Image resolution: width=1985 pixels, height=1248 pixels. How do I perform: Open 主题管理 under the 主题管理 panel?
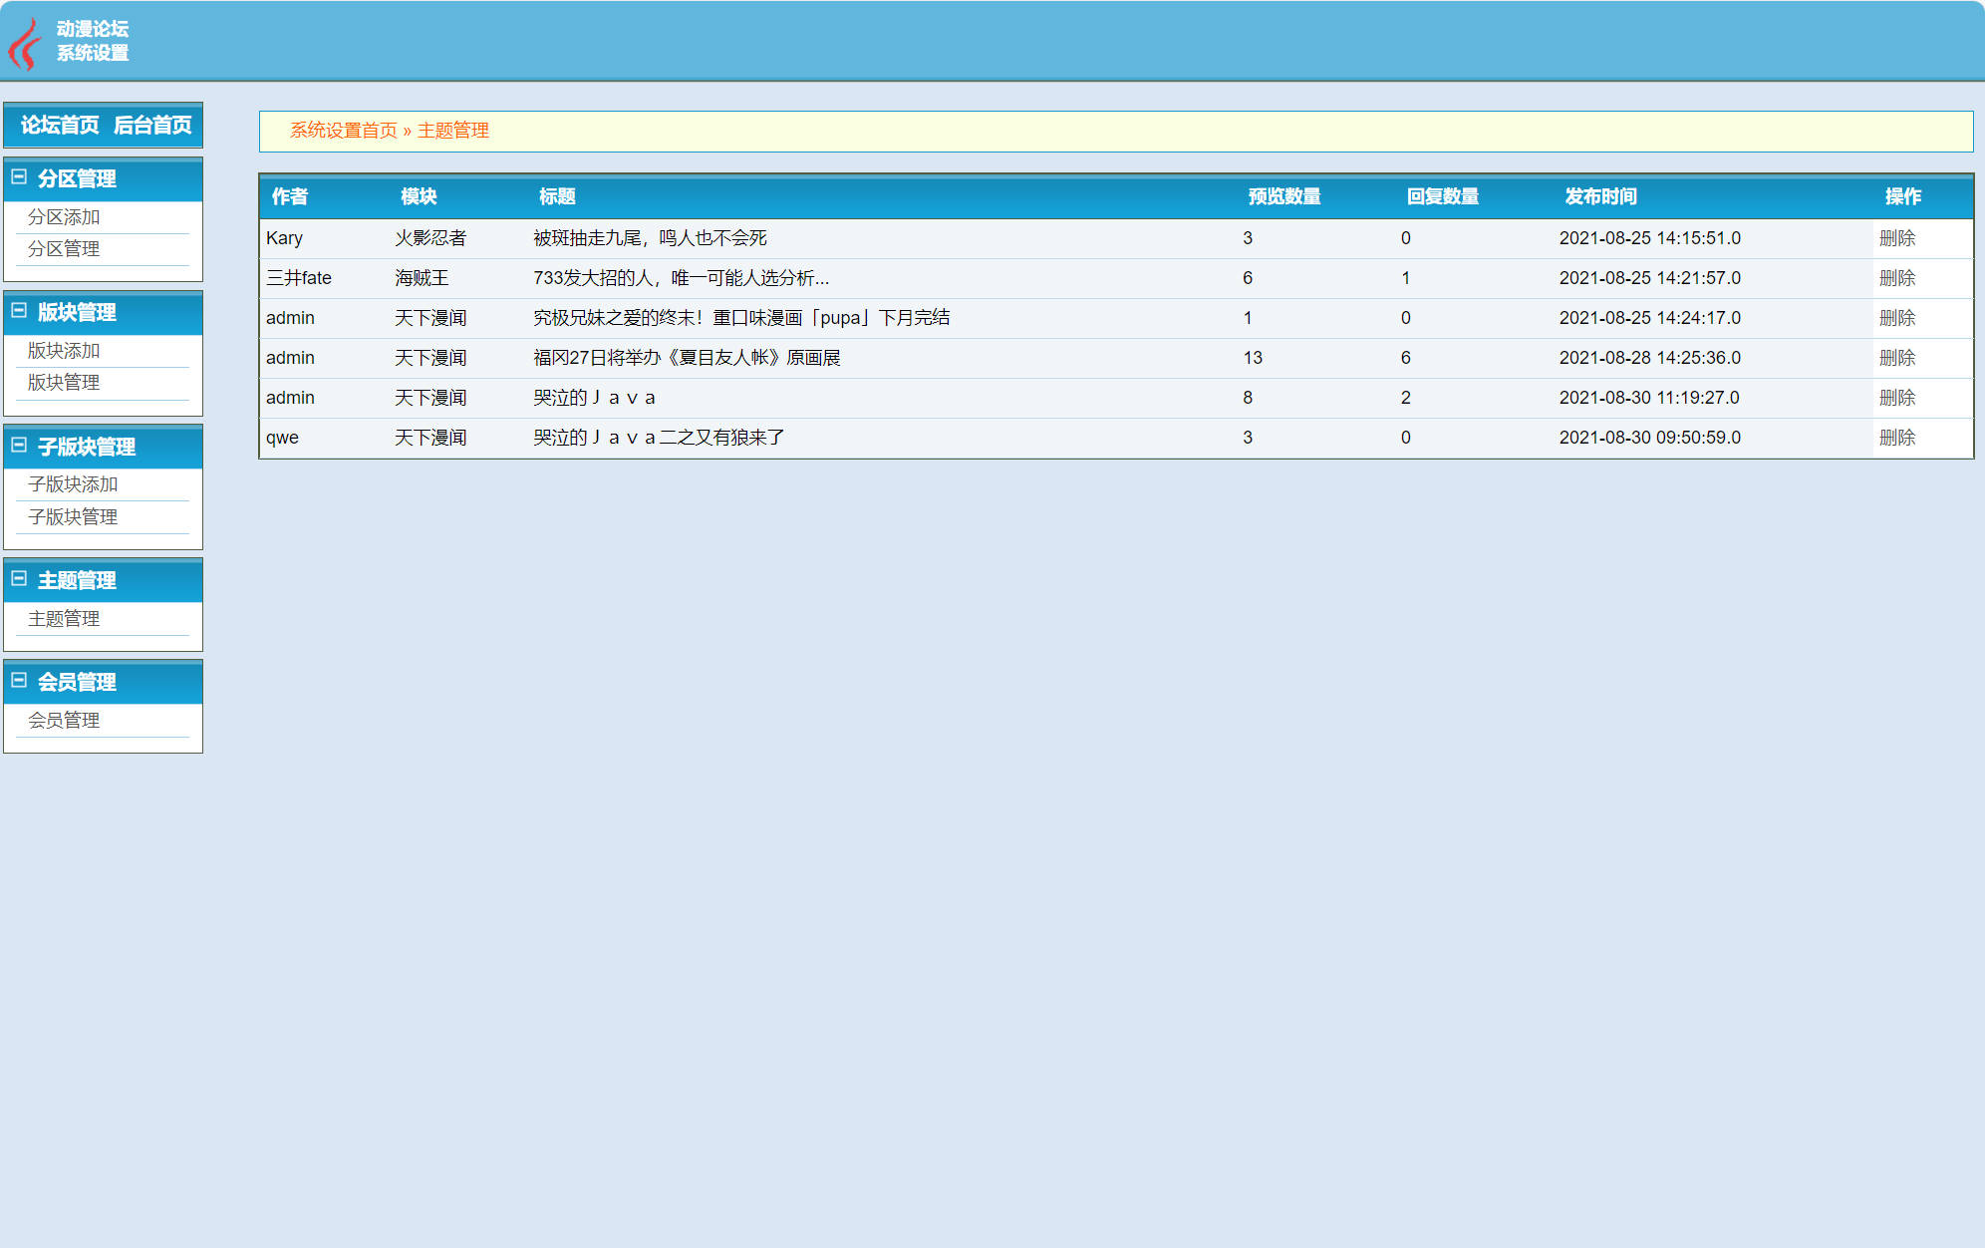point(64,618)
